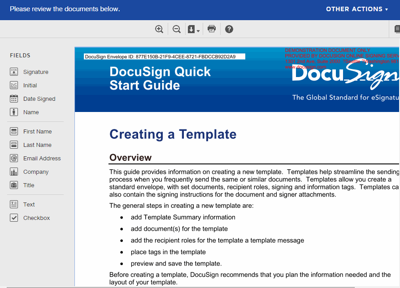Screen dimensions: 400x288
Task: Open help via question mark icon
Action: [229, 29]
